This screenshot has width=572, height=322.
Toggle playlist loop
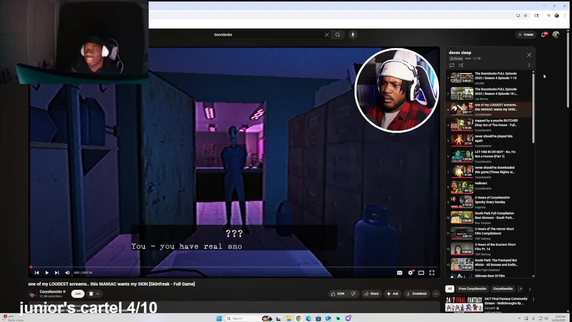(452, 65)
